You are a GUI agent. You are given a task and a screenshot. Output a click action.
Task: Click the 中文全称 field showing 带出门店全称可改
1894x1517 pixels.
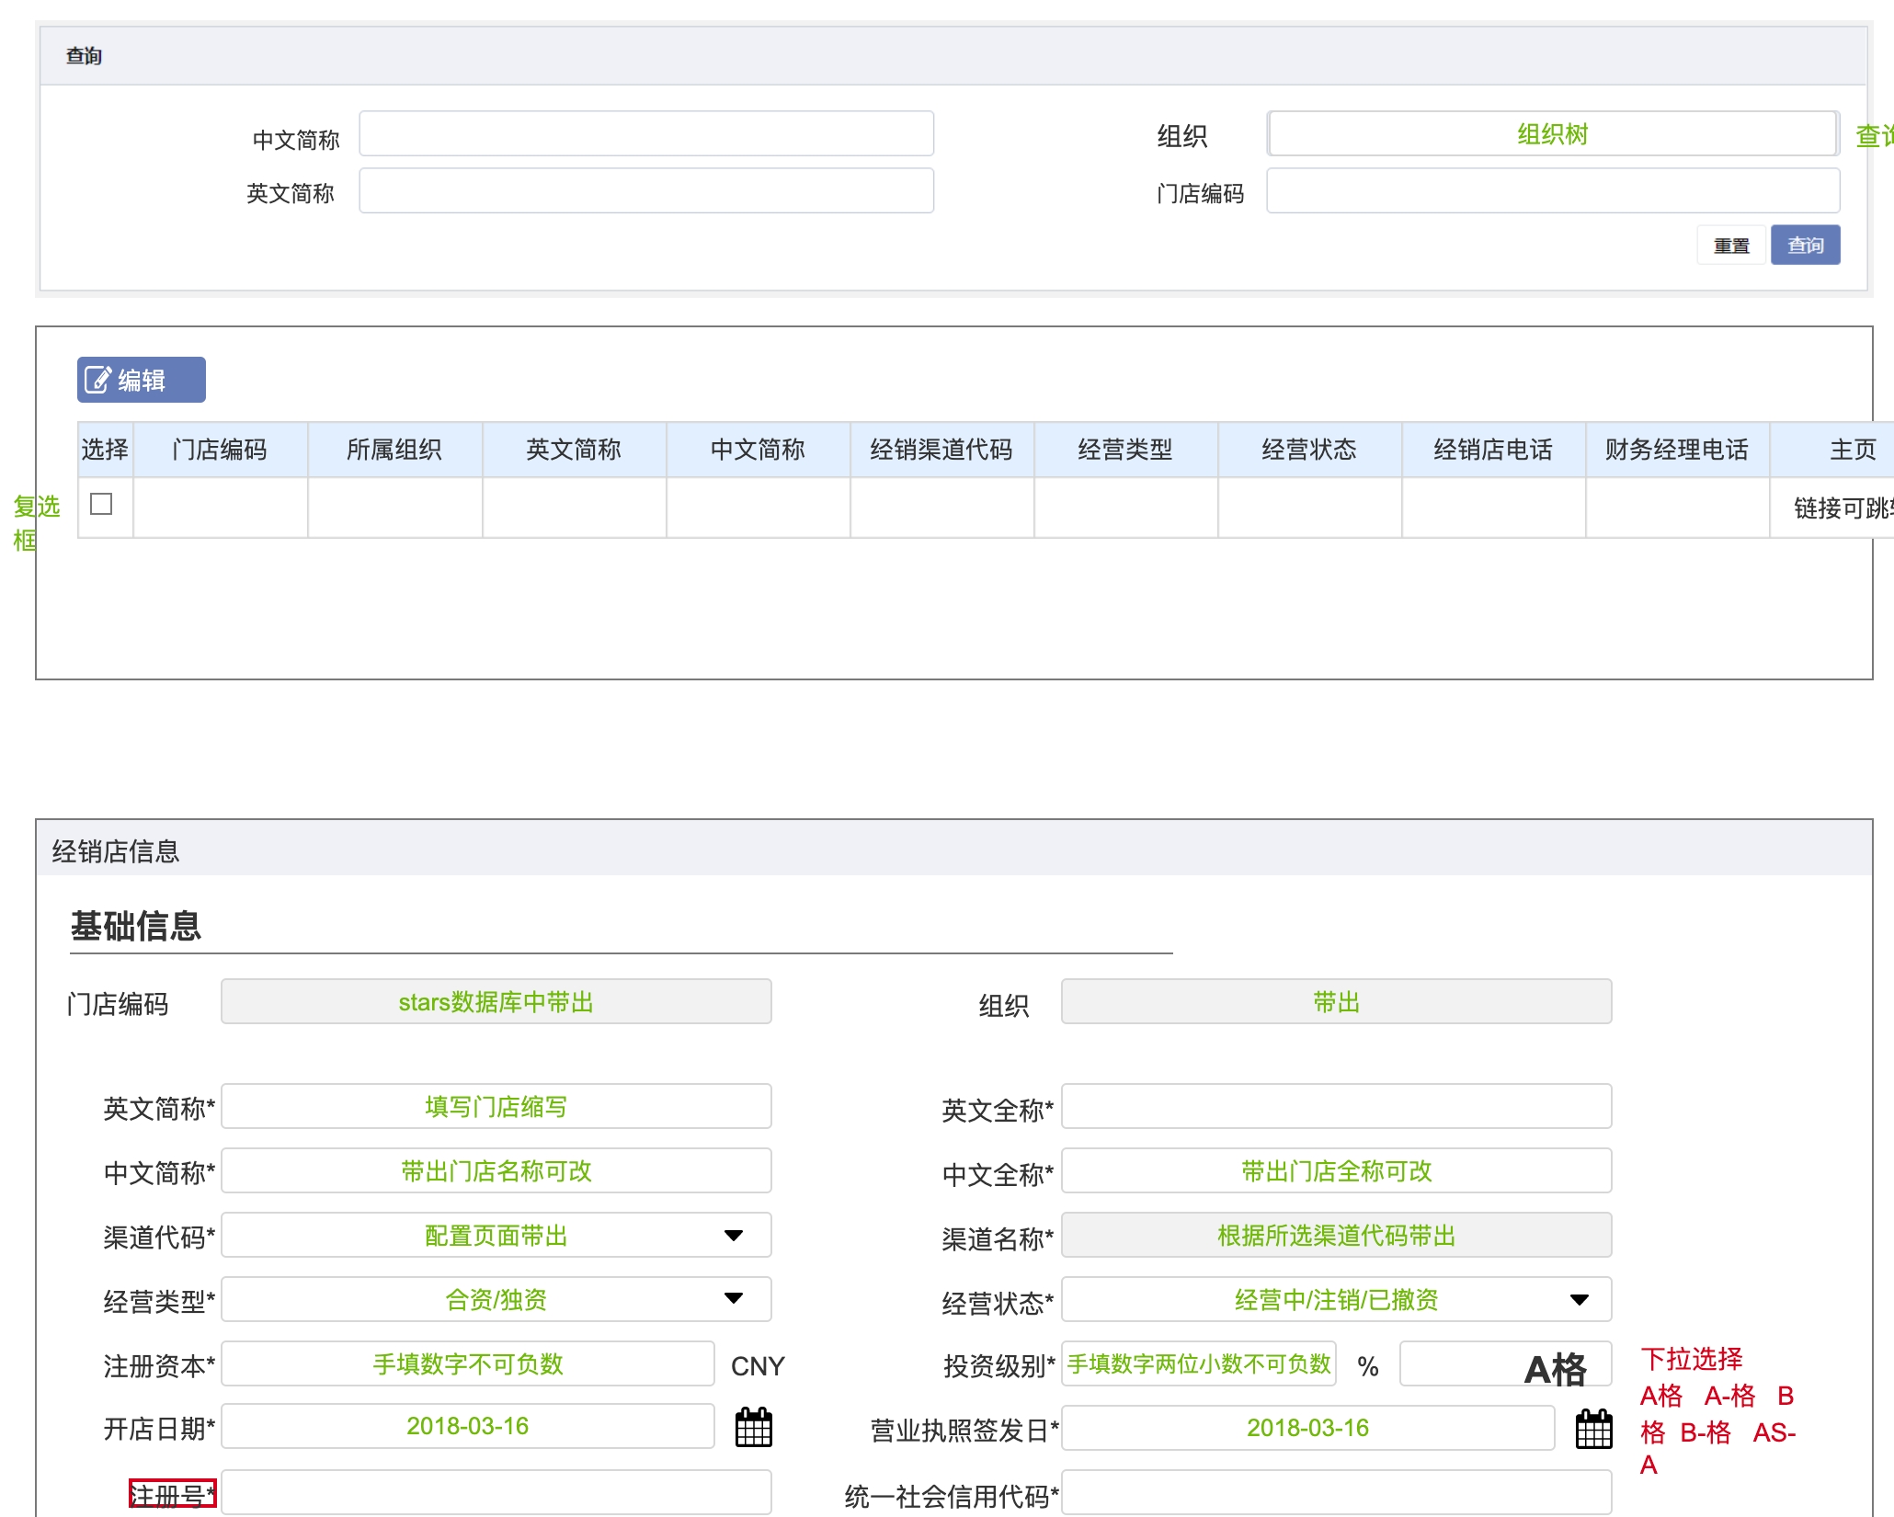pyautogui.click(x=1336, y=1170)
